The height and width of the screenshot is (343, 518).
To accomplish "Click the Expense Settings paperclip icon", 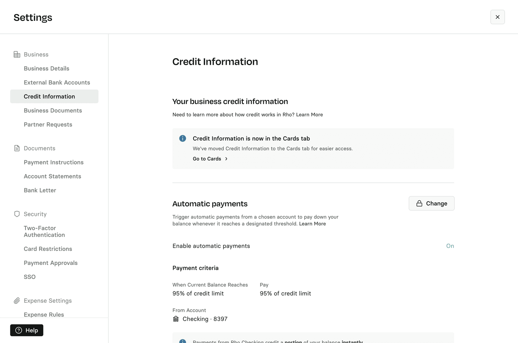I will click(x=17, y=301).
